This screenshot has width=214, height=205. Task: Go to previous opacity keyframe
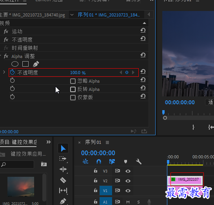click(x=121, y=73)
